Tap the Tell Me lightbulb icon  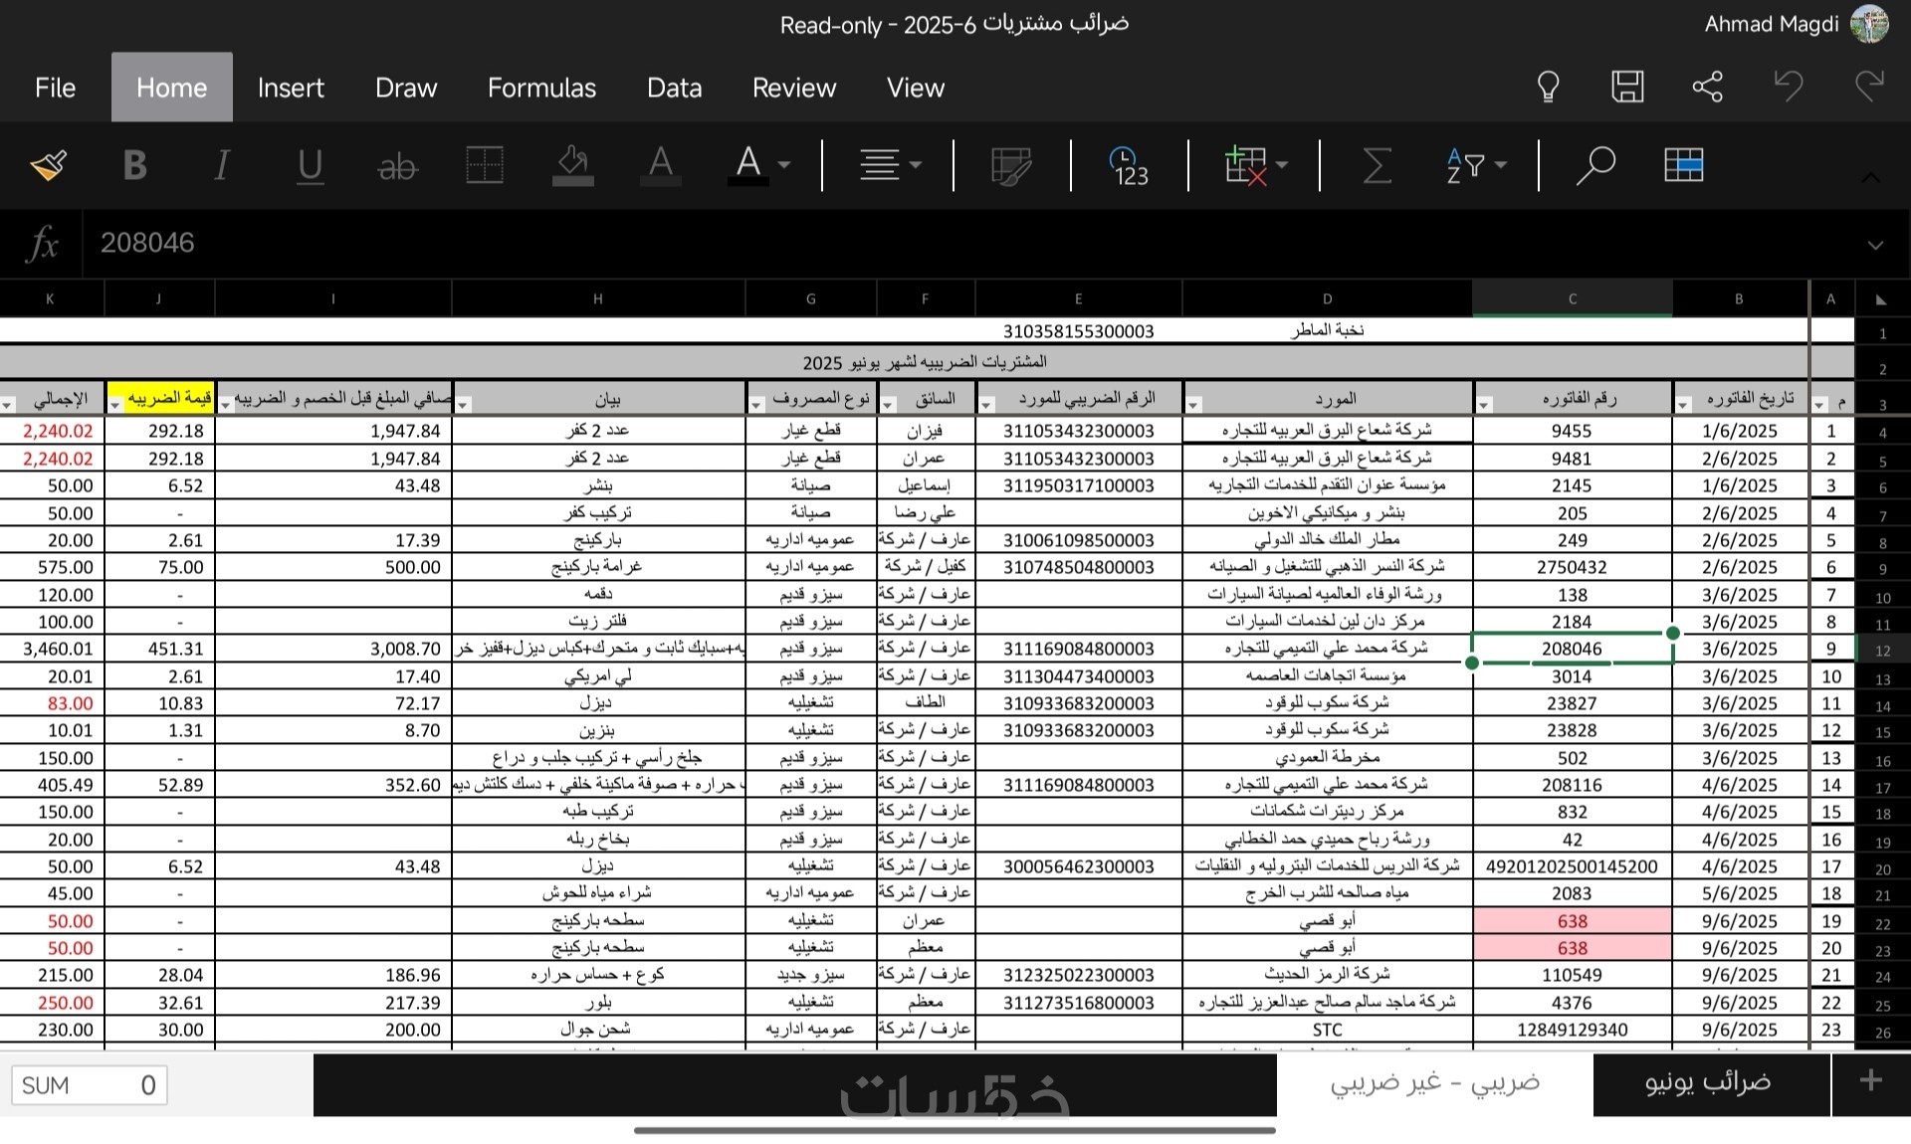(1548, 88)
